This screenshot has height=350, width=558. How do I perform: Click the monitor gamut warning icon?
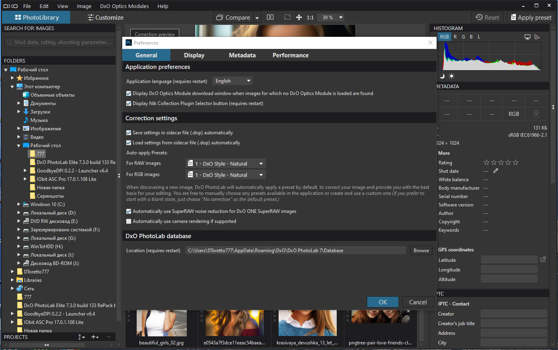pos(528,37)
